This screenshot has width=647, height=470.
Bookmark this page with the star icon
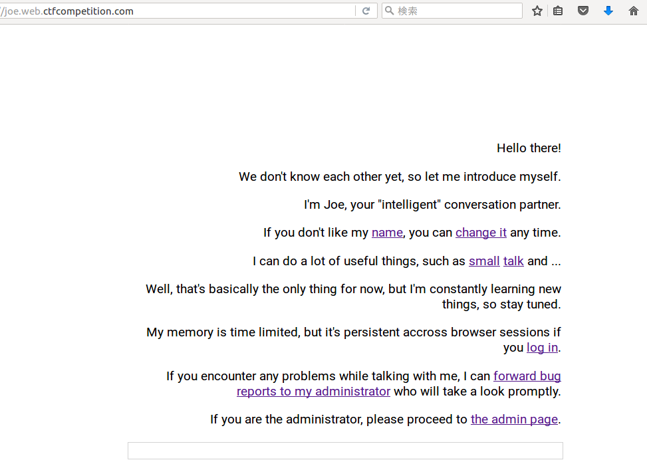(x=537, y=11)
